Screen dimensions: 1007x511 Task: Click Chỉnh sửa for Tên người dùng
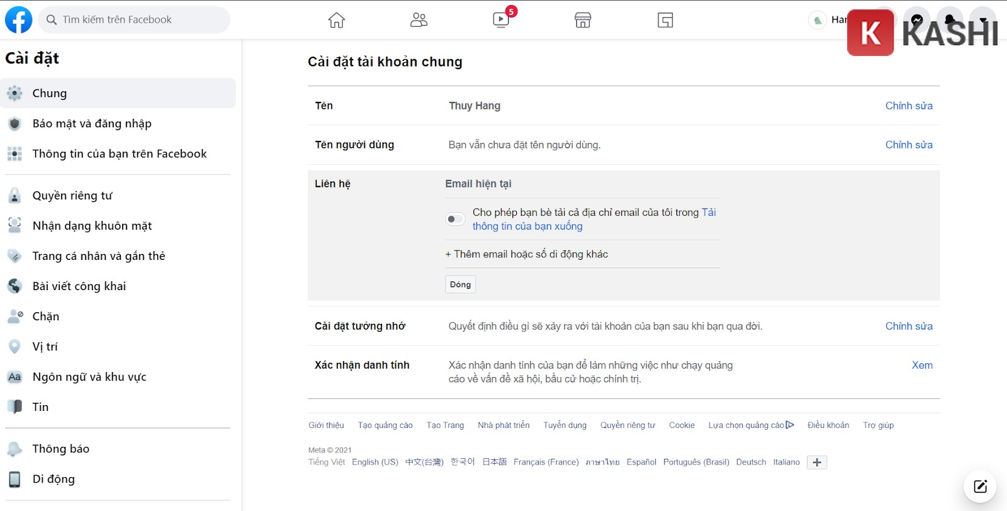909,145
